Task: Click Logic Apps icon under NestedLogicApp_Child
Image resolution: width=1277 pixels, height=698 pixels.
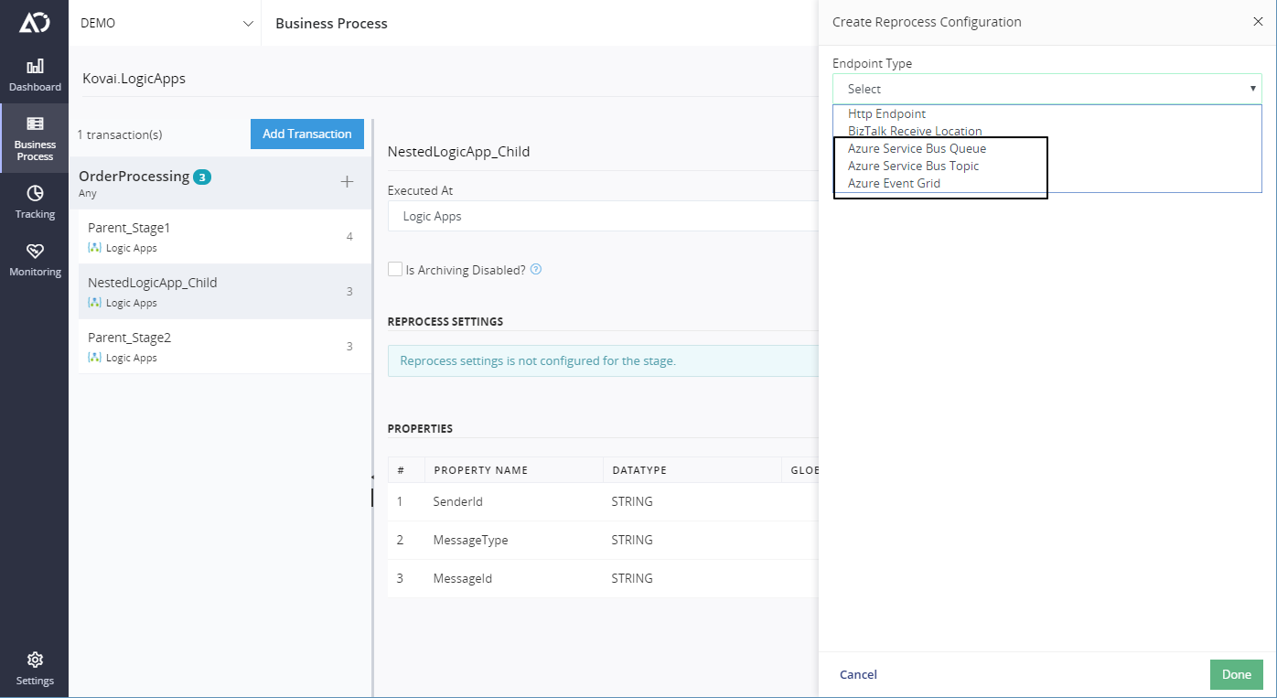Action: pyautogui.click(x=94, y=303)
